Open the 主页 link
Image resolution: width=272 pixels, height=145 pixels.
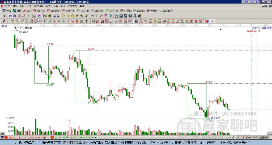pyautogui.click(x=258, y=2)
